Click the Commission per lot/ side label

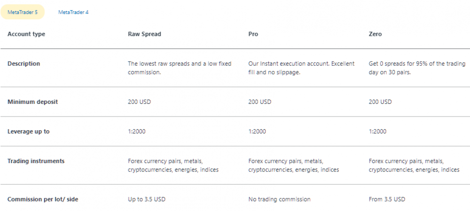[x=43, y=199]
